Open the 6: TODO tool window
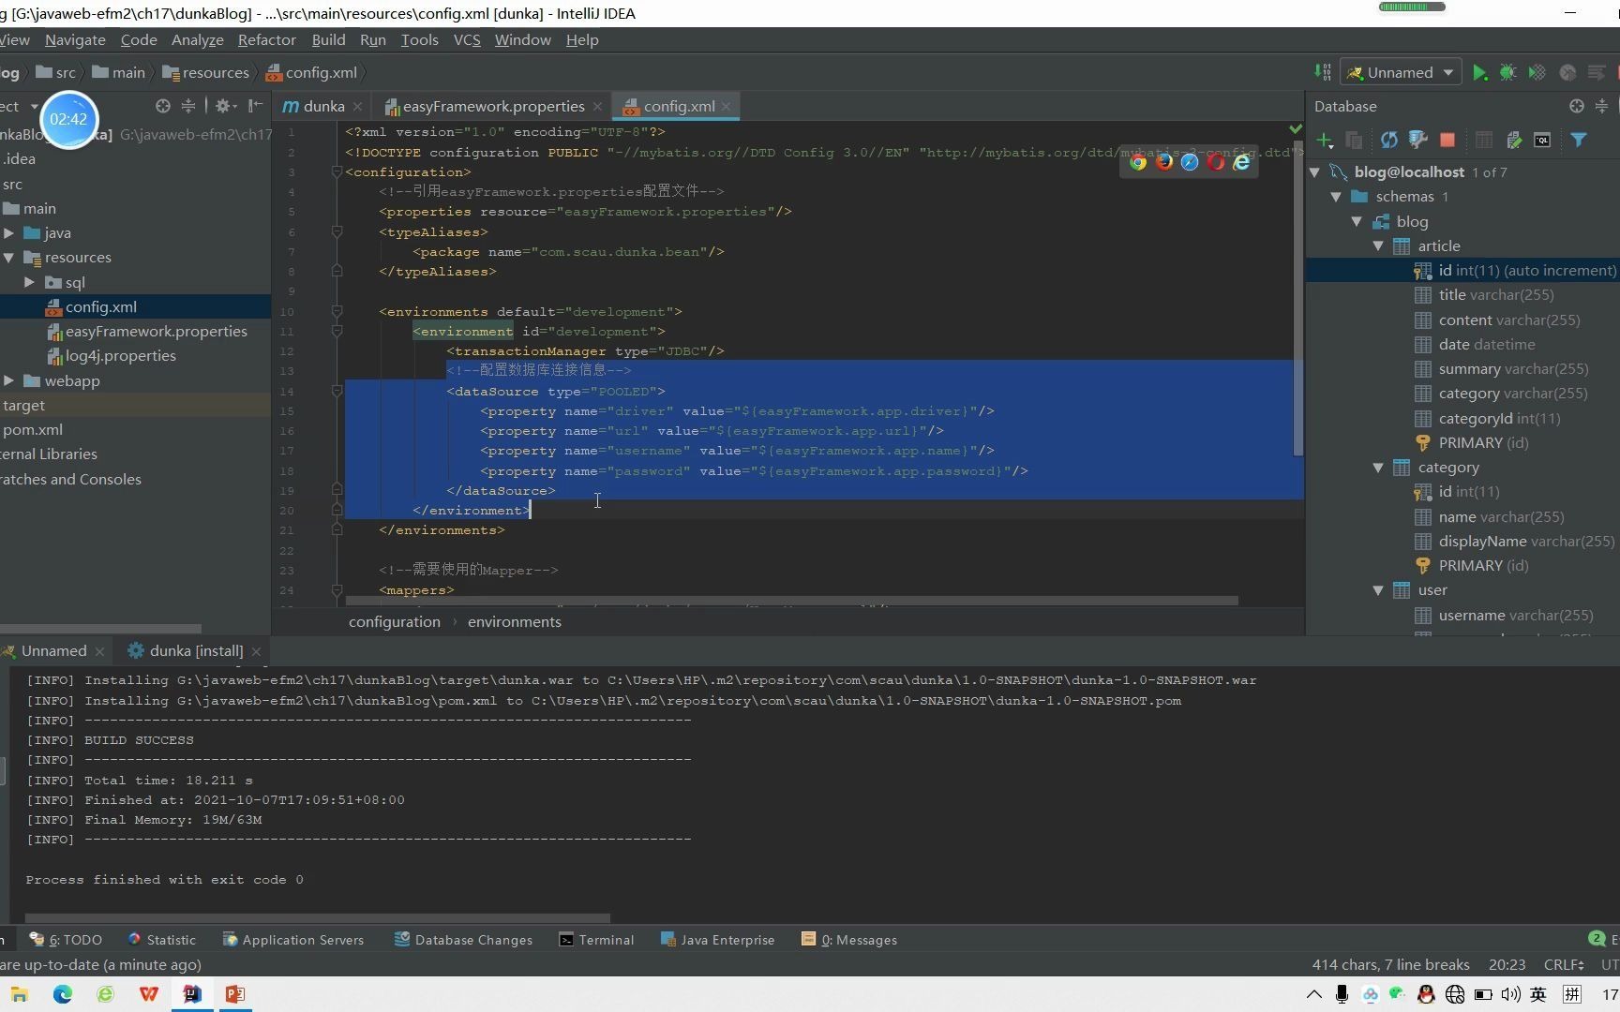The image size is (1620, 1012). click(x=66, y=940)
